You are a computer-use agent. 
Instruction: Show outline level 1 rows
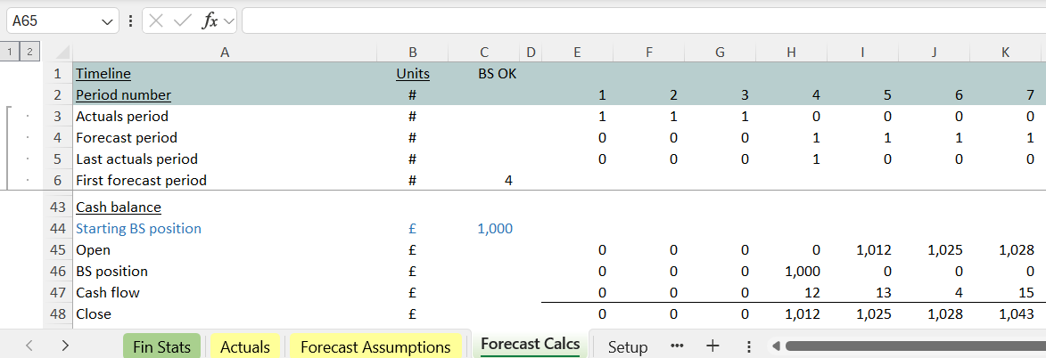click(11, 53)
